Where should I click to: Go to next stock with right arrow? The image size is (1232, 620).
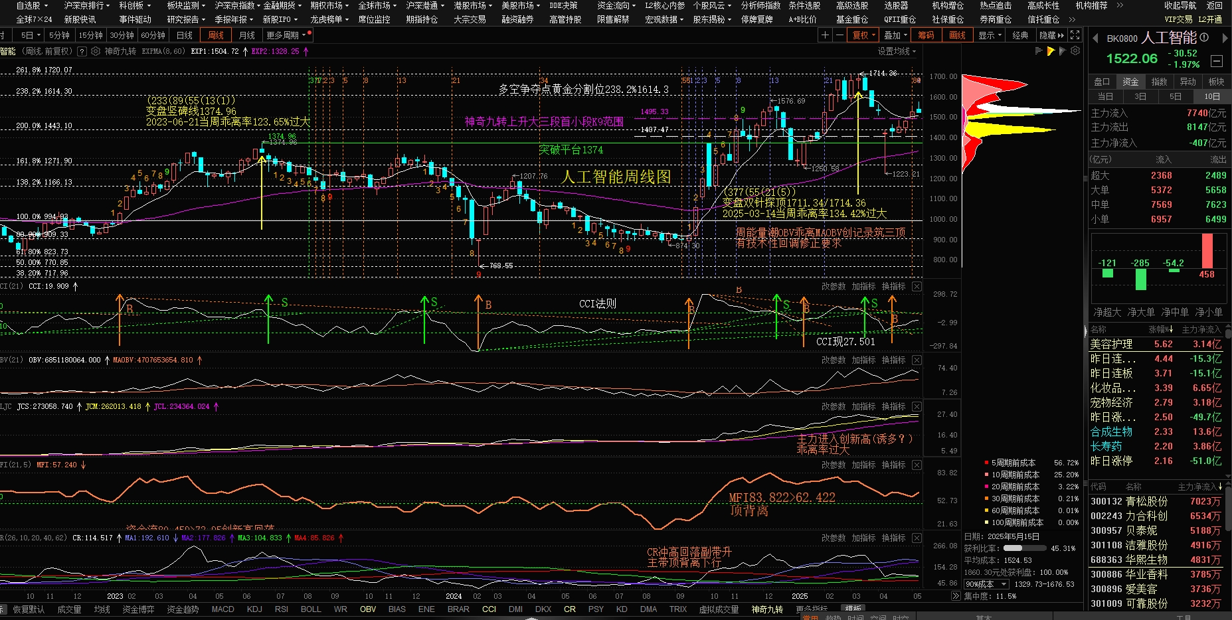[x=1225, y=39]
